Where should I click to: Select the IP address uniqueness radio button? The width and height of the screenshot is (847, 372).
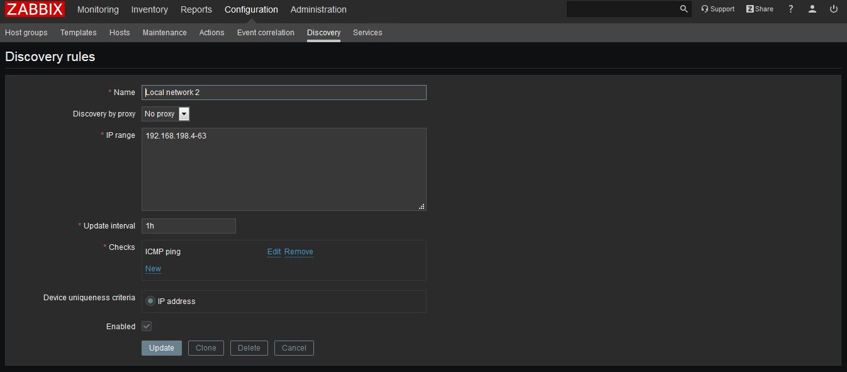point(150,300)
